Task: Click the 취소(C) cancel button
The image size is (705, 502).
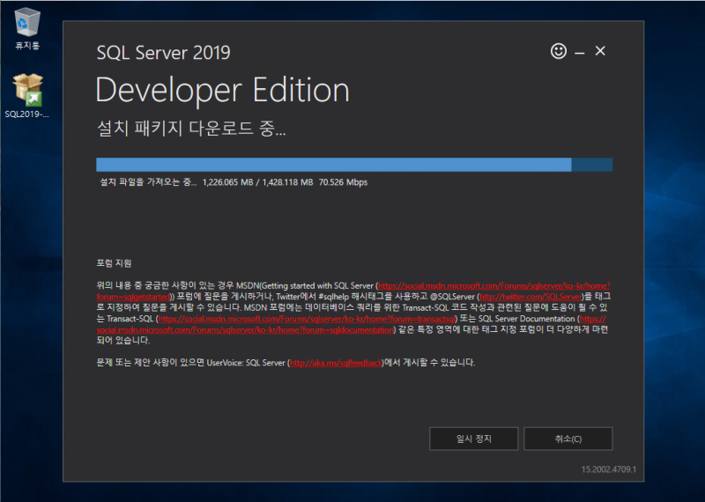Action: pos(568,439)
